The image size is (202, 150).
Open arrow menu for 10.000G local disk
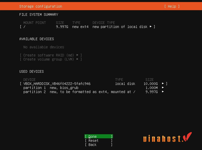tap(163, 84)
